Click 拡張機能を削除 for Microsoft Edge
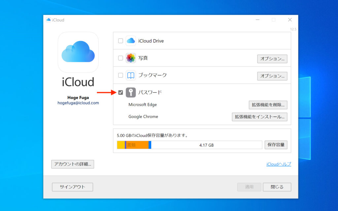Image resolution: width=338 pixels, height=211 pixels. [268, 105]
